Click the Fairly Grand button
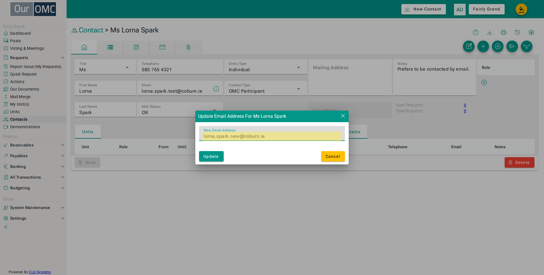This screenshot has height=275, width=544. [x=487, y=9]
